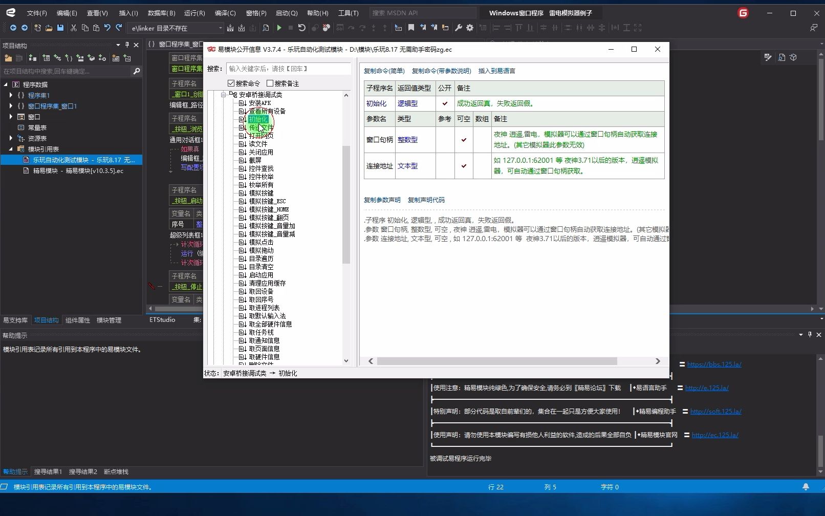The image size is (825, 516).
Task: Open the wrench tools icon
Action: 459,28
